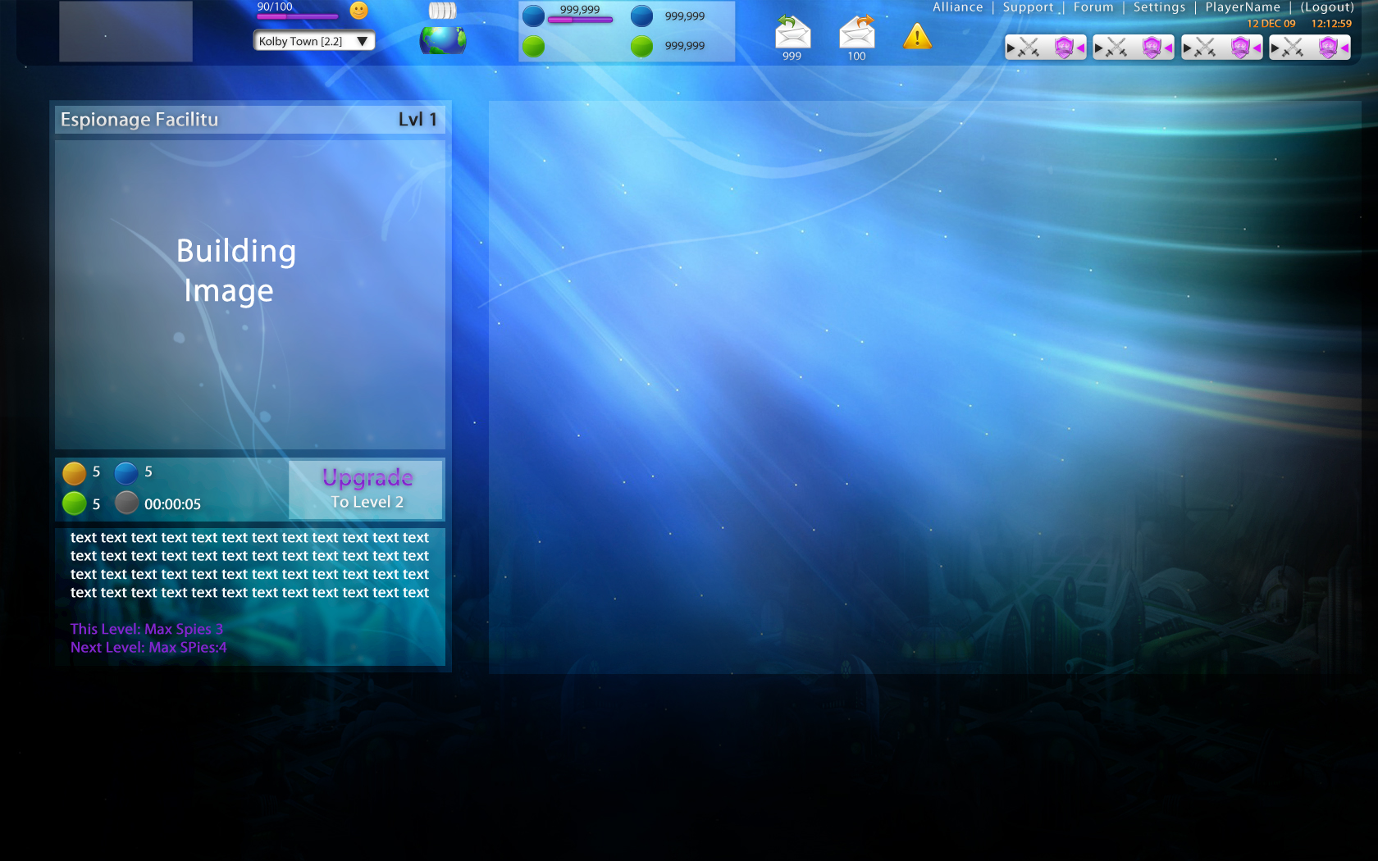Viewport: 1378px width, 861px height.
Task: Click black play arrow on second battle widget
Action: coord(1099,48)
